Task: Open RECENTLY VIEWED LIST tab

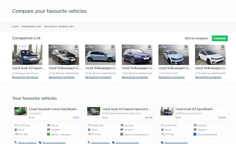Action: pyautogui.click(x=59, y=27)
